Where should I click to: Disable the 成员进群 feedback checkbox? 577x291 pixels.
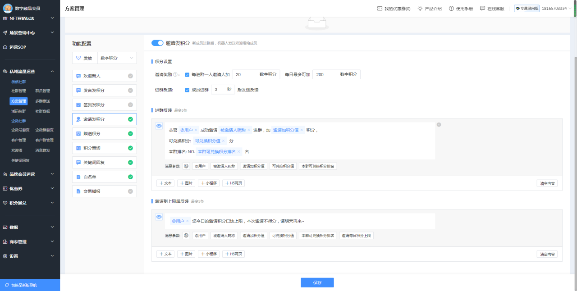coord(187,90)
